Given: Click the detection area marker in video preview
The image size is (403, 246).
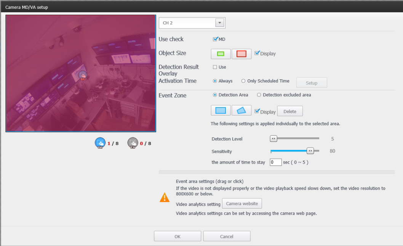Looking at the screenshot, I should click(83, 76).
